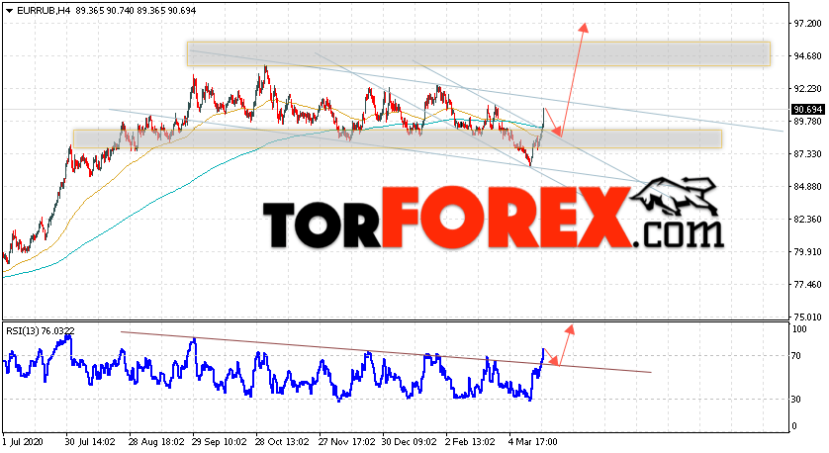The width and height of the screenshot is (829, 453).
Task: Click the EURRUB,H4 symbol title
Action: pyautogui.click(x=36, y=9)
